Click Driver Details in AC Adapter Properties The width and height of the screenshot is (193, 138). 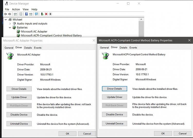coord(19,89)
